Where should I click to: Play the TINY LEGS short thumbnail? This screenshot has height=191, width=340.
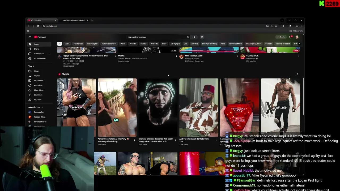click(x=280, y=107)
